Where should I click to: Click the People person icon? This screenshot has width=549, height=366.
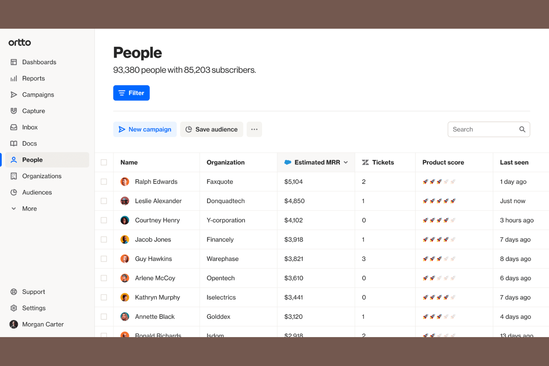(x=14, y=160)
